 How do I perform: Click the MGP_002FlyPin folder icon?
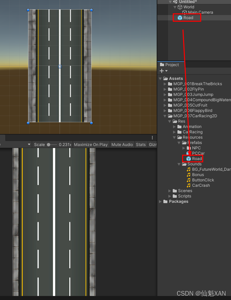point(170,89)
